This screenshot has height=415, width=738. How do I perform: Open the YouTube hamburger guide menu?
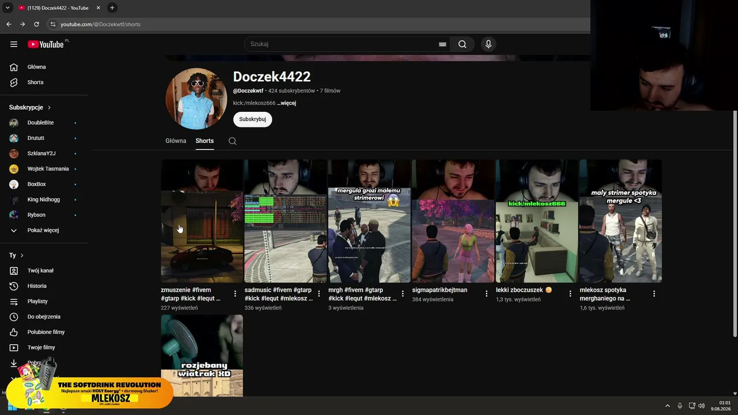[x=14, y=44]
